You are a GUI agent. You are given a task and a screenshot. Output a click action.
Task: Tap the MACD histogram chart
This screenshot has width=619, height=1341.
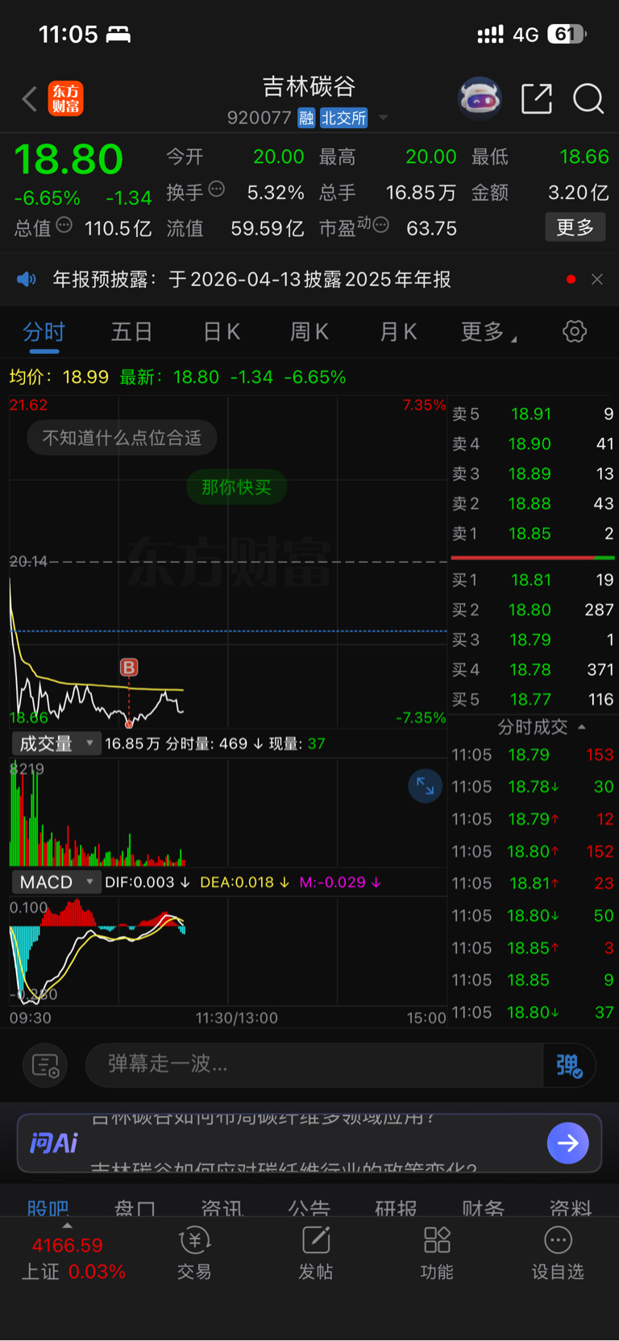pyautogui.click(x=228, y=952)
